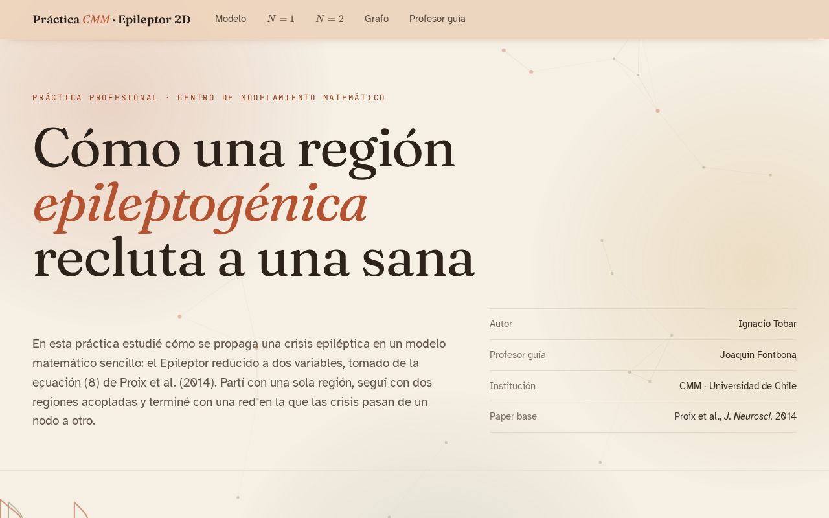The height and width of the screenshot is (518, 829).
Task: Open the Práctica CMM · Epileptor 2D home link
Action: point(111,19)
